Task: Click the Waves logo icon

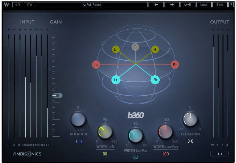Action: 7,4
